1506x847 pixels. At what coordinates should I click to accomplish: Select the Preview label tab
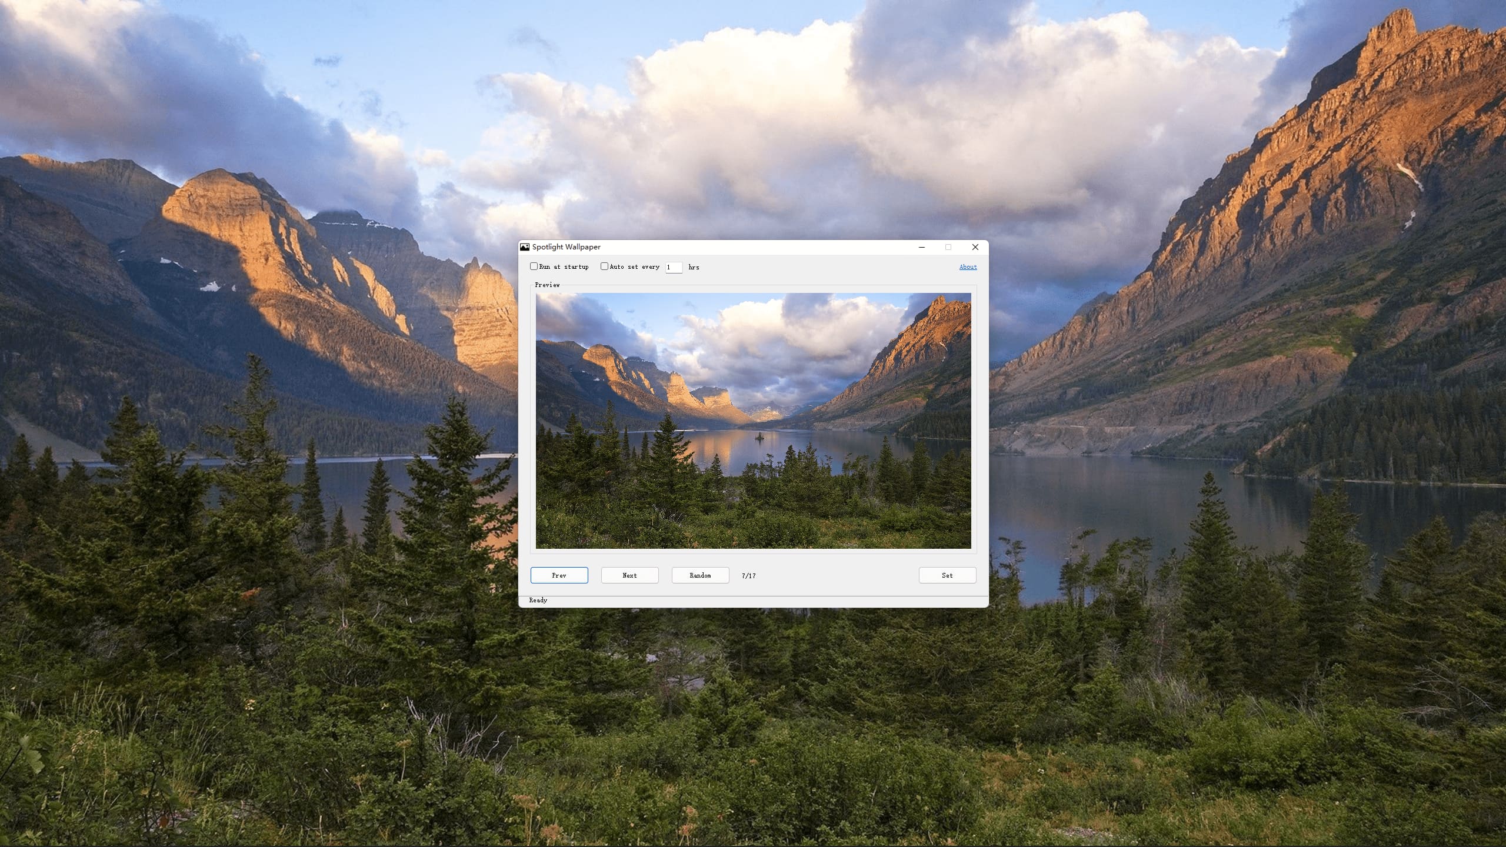546,285
